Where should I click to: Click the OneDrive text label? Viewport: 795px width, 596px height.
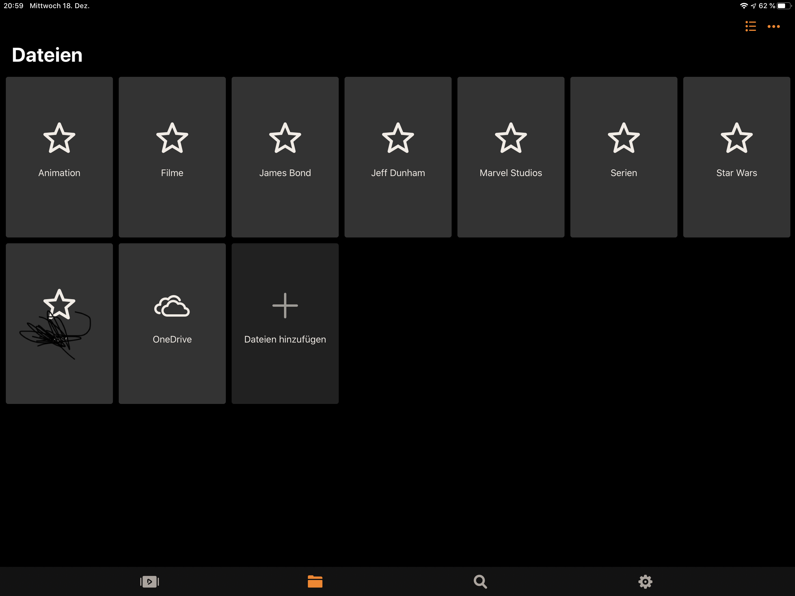click(x=172, y=339)
